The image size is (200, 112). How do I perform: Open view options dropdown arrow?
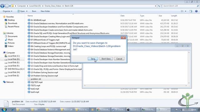[185, 11]
